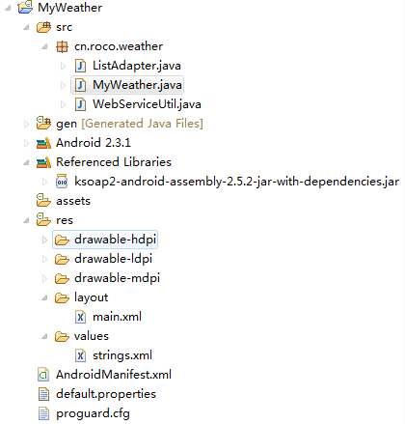Image resolution: width=405 pixels, height=424 pixels.
Task: Click the default.properties file icon
Action: pyautogui.click(x=43, y=394)
